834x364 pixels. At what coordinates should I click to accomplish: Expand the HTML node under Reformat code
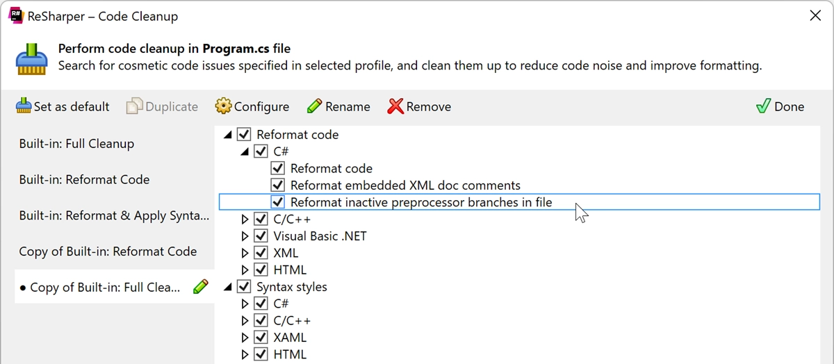click(x=245, y=270)
